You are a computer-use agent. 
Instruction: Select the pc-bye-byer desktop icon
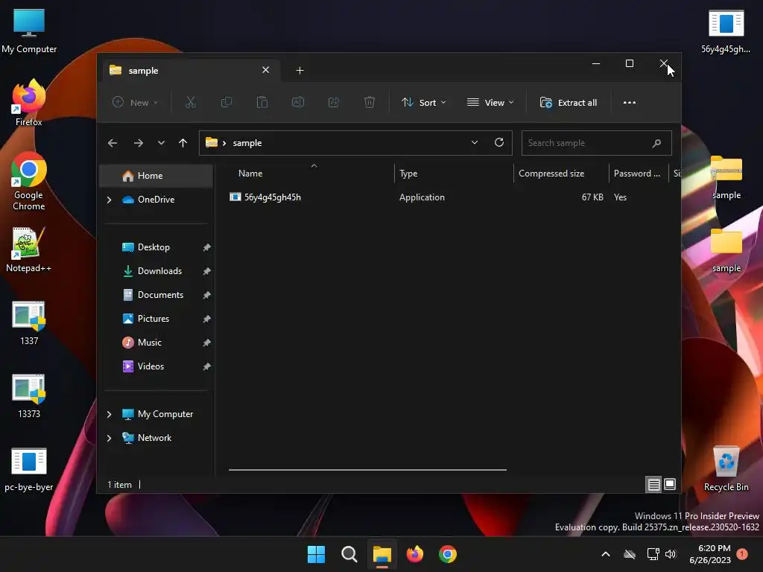coord(29,469)
